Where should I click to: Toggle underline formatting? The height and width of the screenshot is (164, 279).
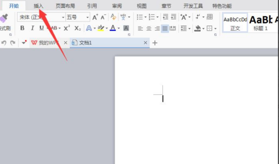41,28
